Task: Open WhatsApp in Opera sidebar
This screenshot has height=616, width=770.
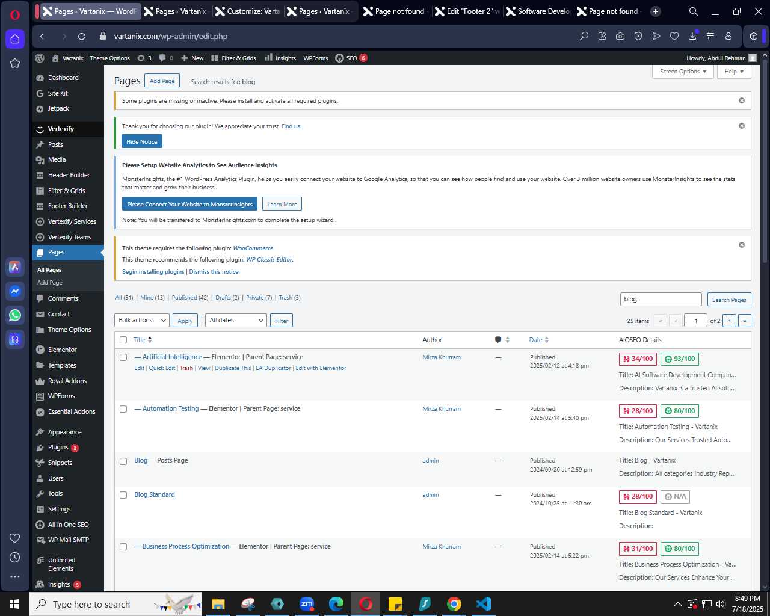Action: click(x=15, y=315)
